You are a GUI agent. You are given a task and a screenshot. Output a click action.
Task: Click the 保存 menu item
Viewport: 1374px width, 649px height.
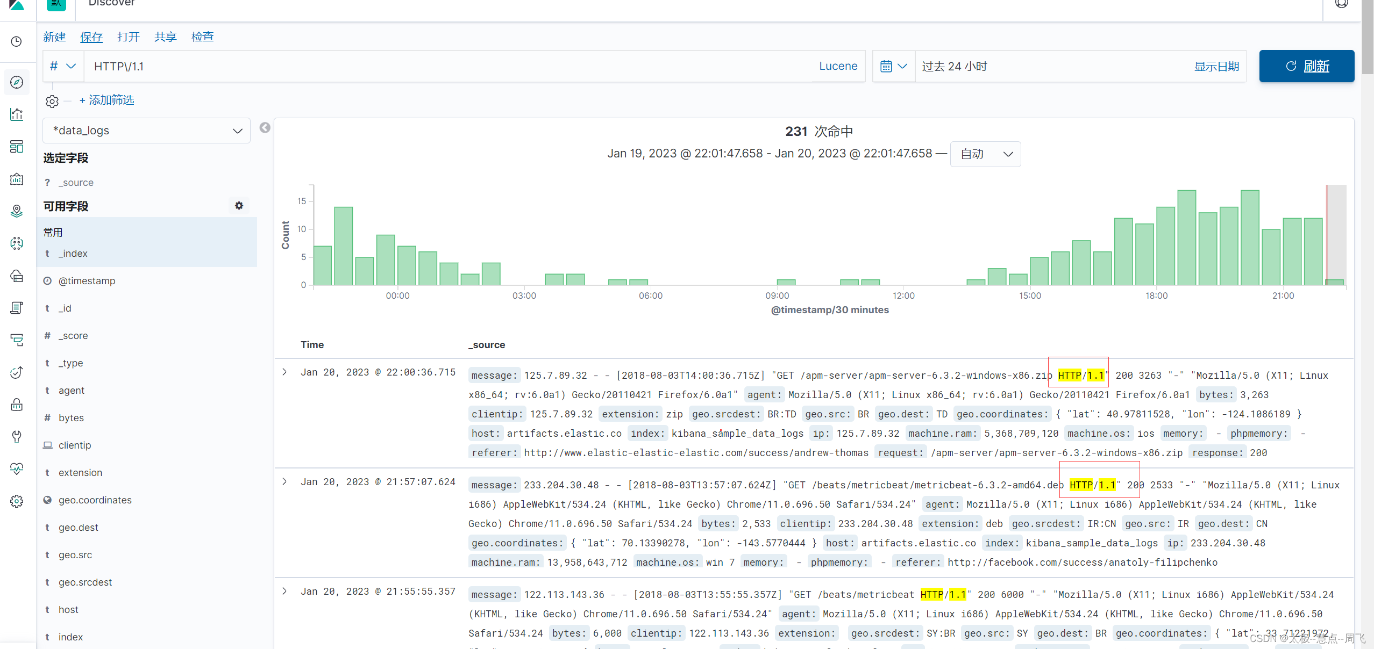91,37
